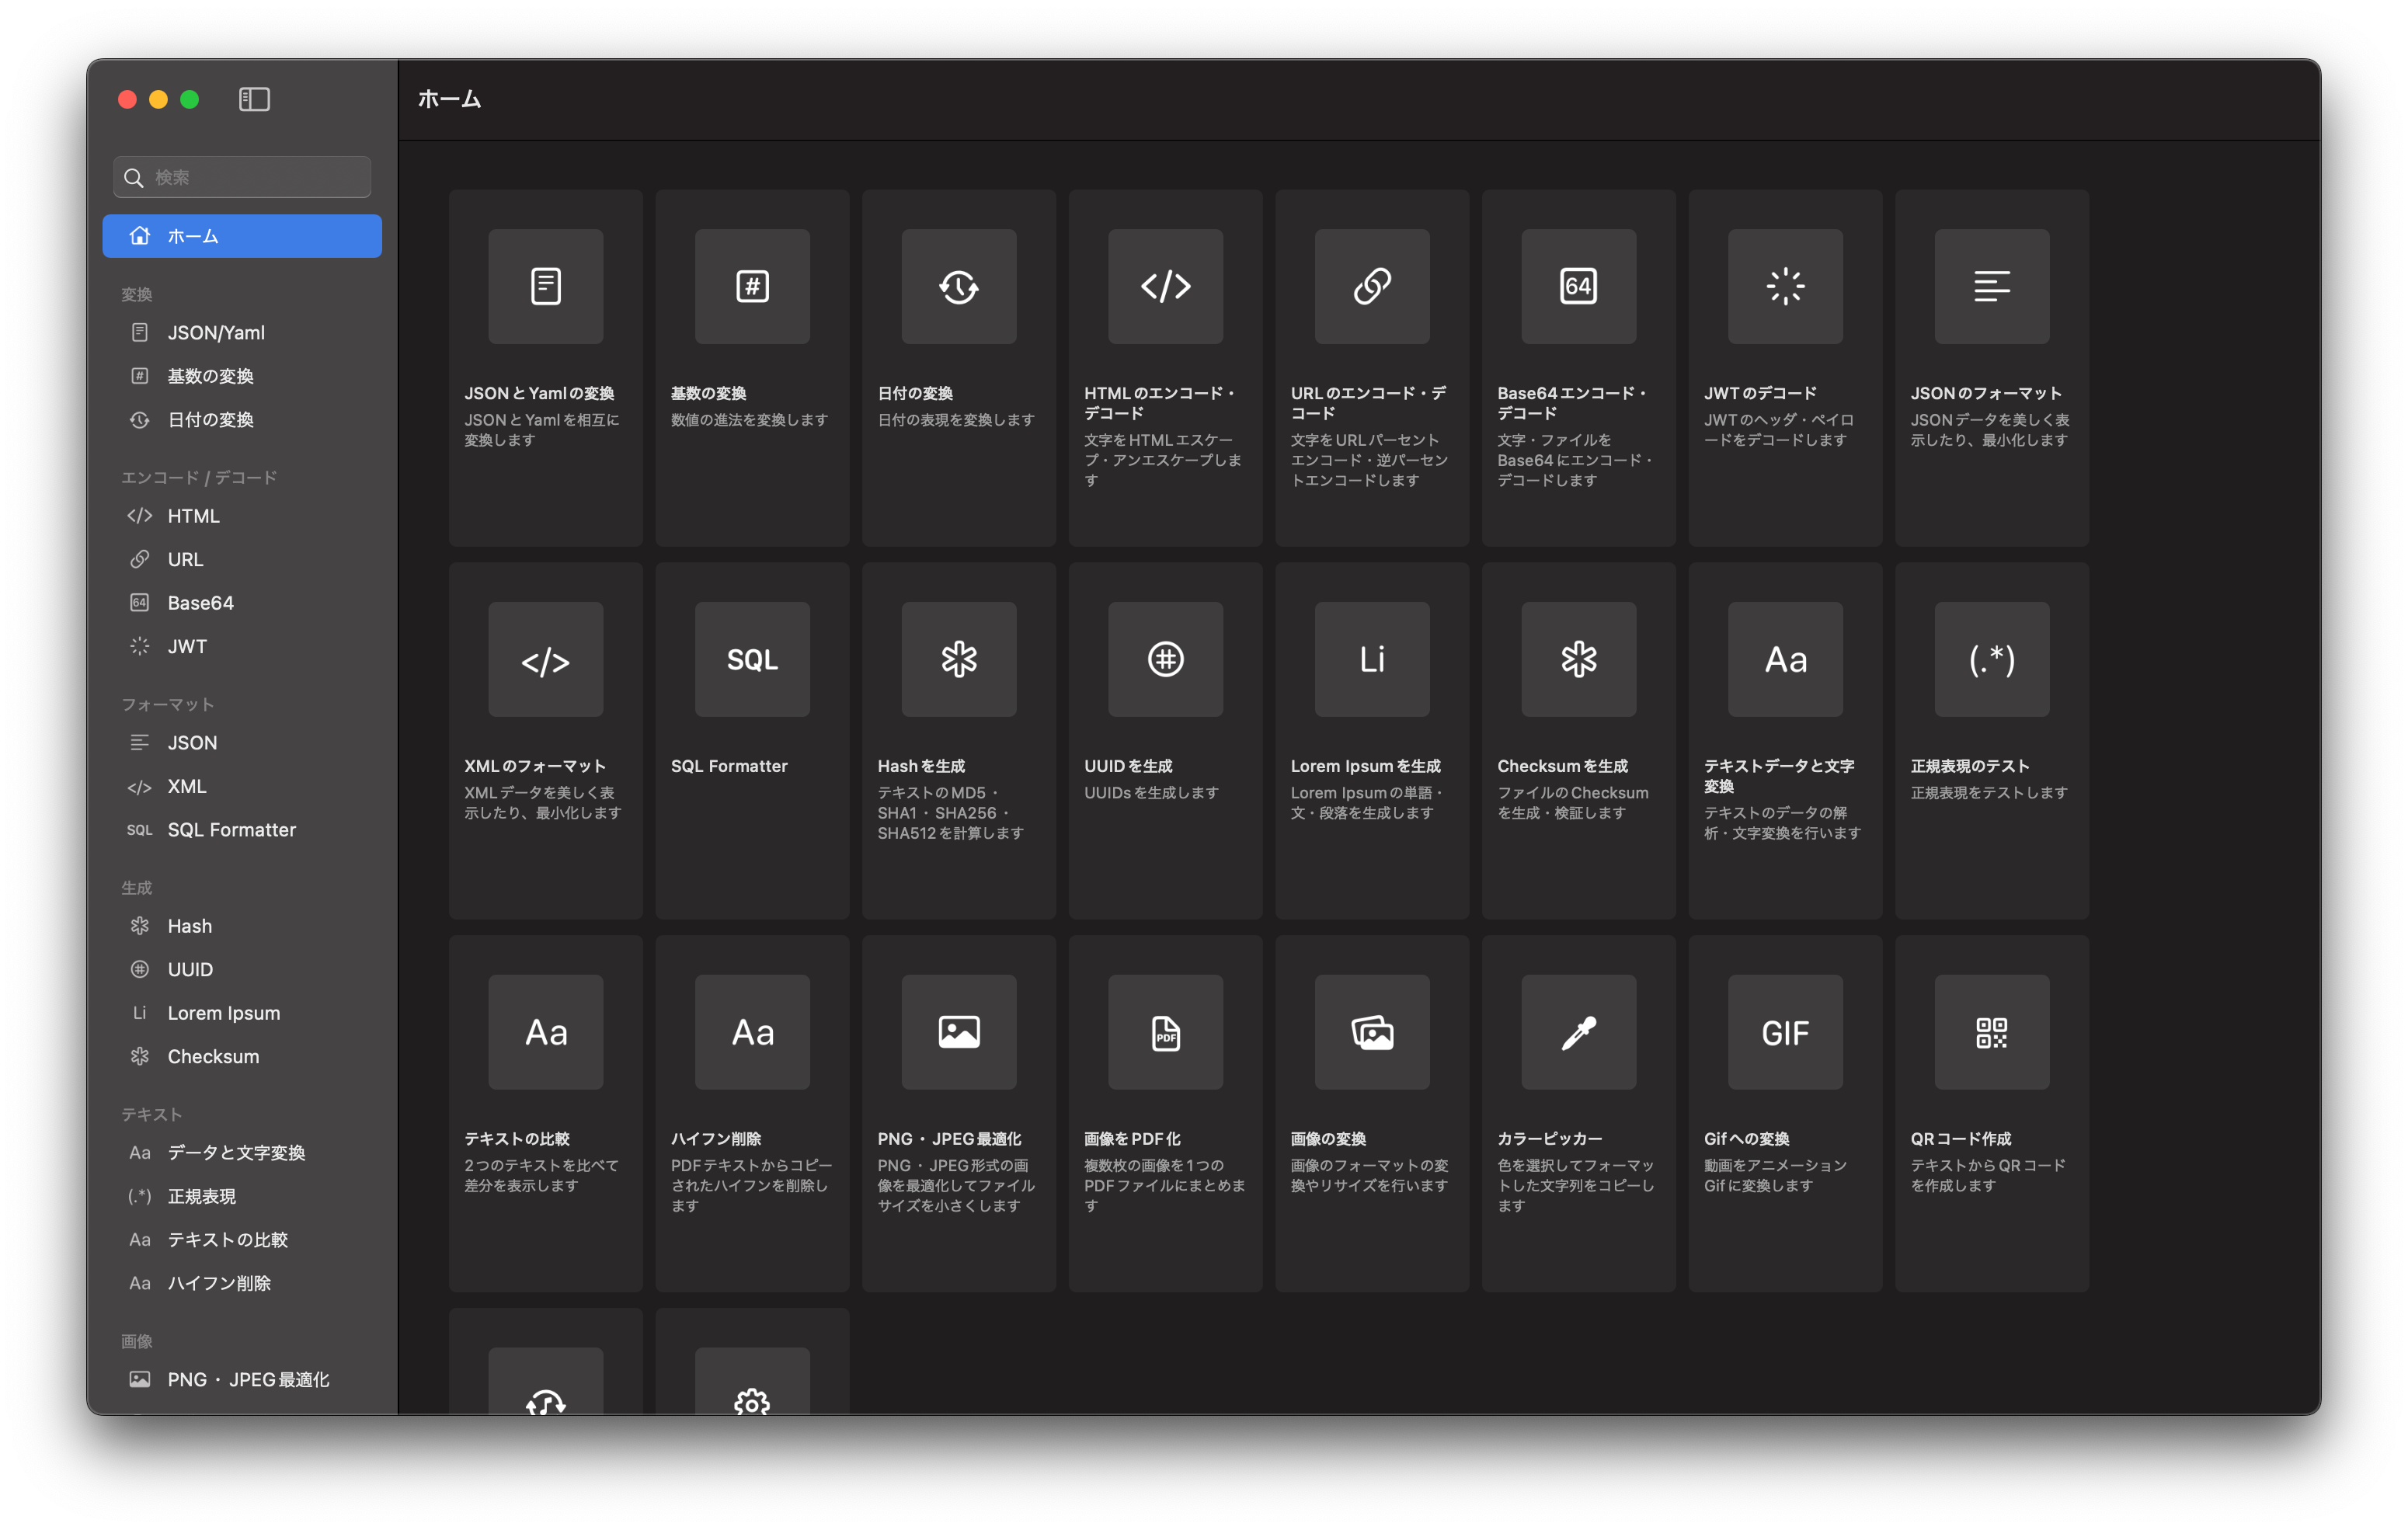
Task: Select PNG・JPEG最適化 in the sidebar
Action: [242, 1380]
